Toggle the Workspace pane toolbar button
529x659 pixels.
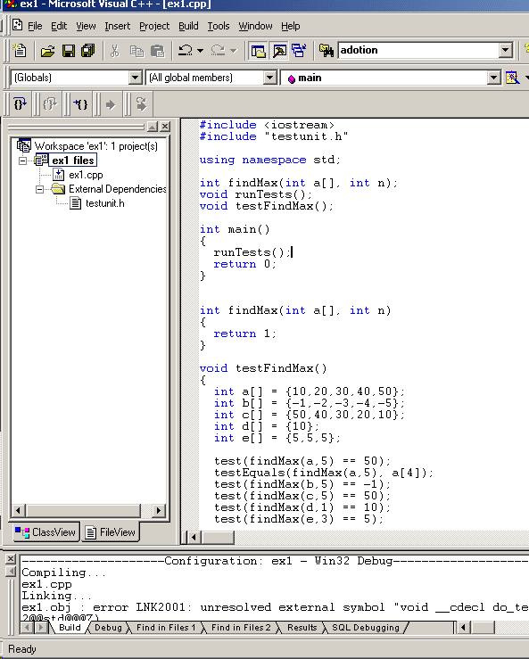pos(258,51)
